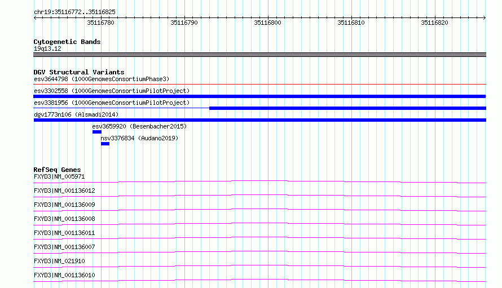
Task: Click the right arrow end of ruler
Action: tap(485, 17)
